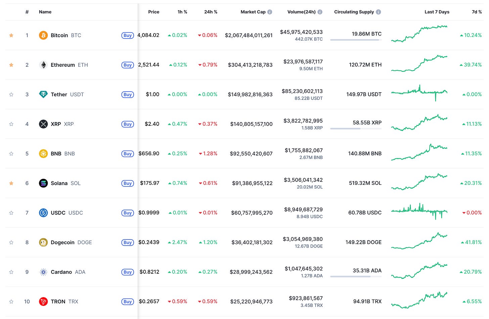489x319 pixels.
Task: Click the Cardano logo icon
Action: [43, 272]
